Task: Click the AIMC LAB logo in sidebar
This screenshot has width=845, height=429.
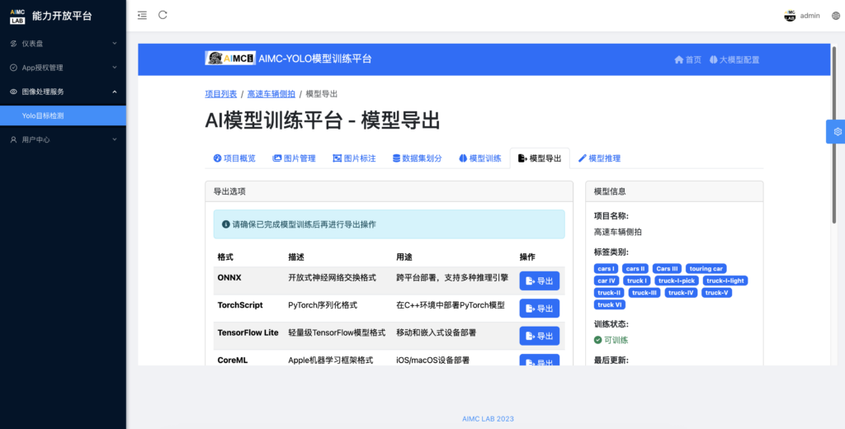Action: [x=17, y=16]
